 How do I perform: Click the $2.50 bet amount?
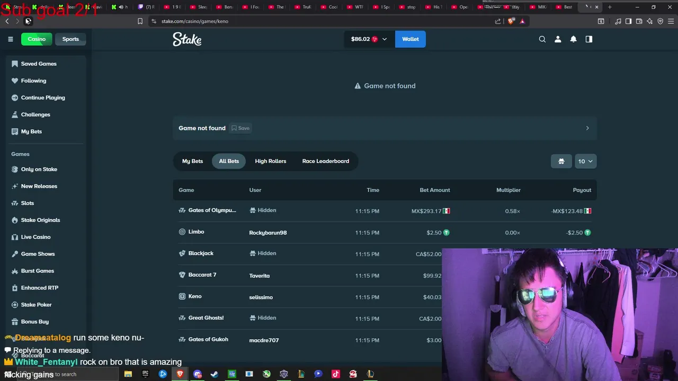438,233
